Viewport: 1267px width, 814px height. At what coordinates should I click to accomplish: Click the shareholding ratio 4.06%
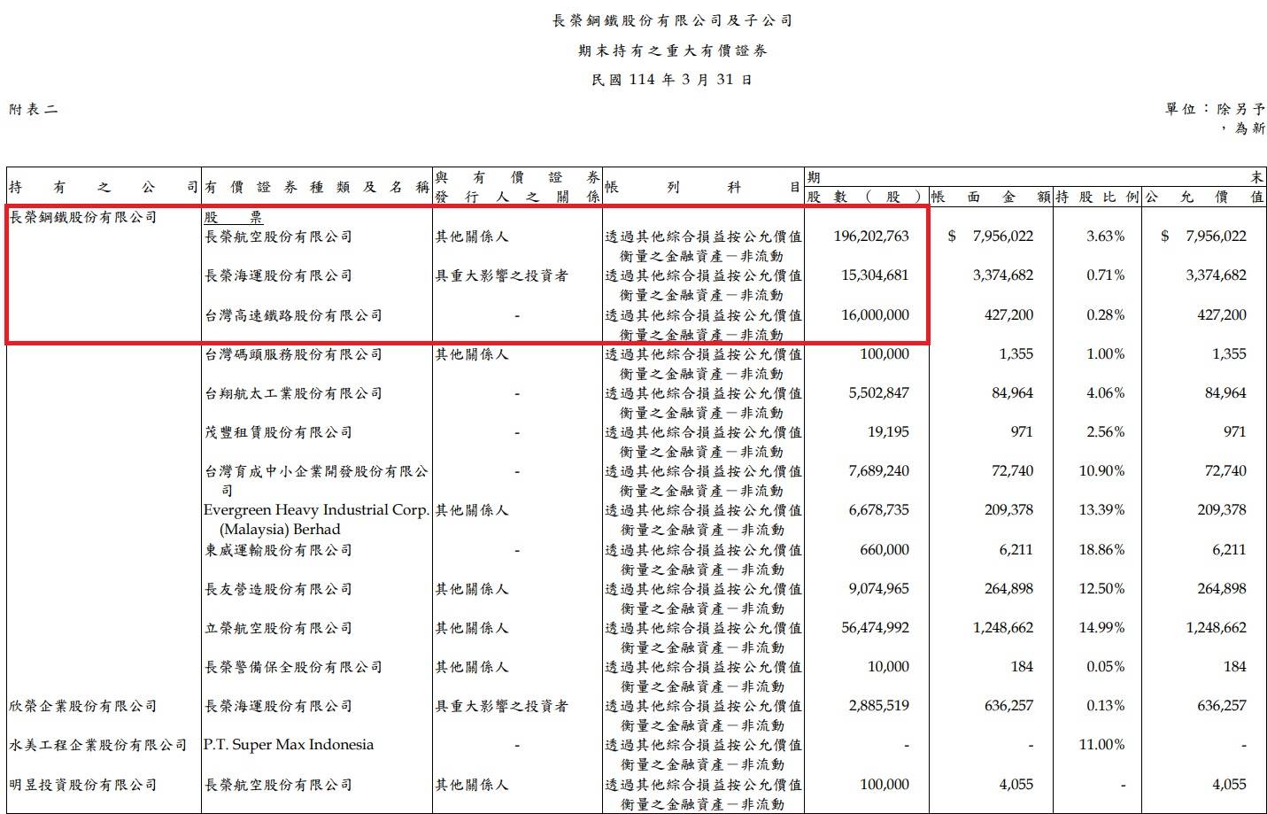click(x=1106, y=393)
